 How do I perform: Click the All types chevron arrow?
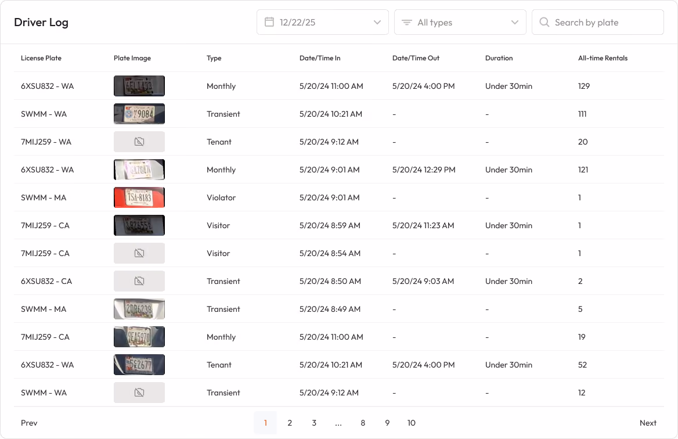(514, 23)
